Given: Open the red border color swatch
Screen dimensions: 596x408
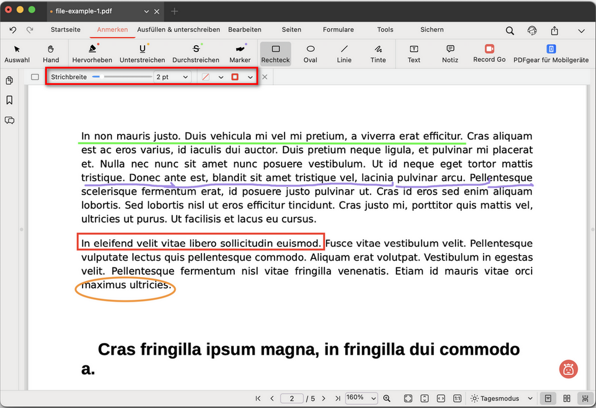Looking at the screenshot, I should point(235,77).
